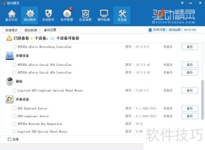
Task: Minimize the 驱动精灵 window
Action: pyautogui.click(x=191, y=3)
